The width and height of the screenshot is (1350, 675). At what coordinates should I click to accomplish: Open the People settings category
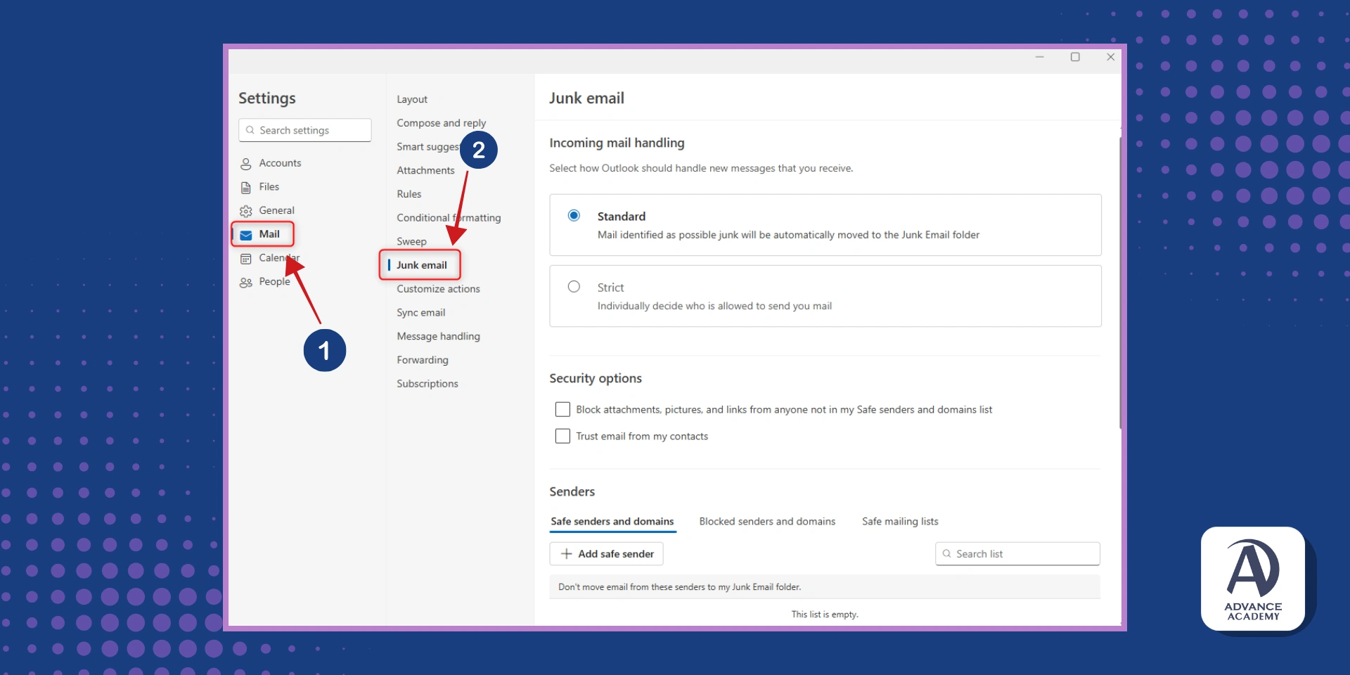pyautogui.click(x=265, y=282)
